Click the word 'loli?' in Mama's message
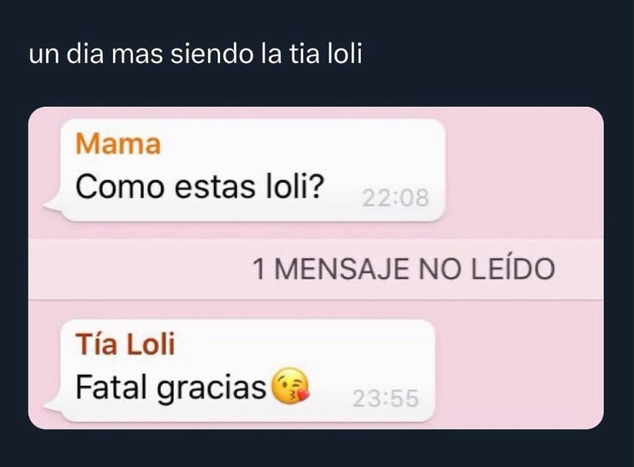634x467 pixels. pyautogui.click(x=295, y=186)
